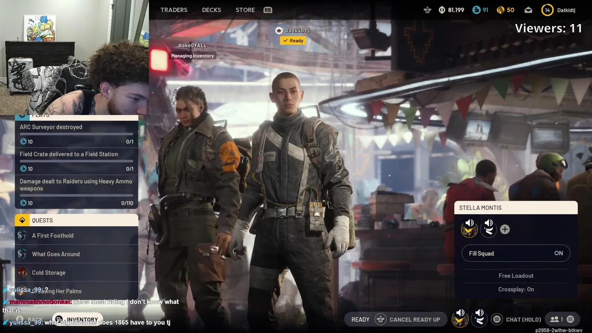This screenshot has height=333, width=592.
Task: Open the A First Foothold quest
Action: [x=76, y=235]
